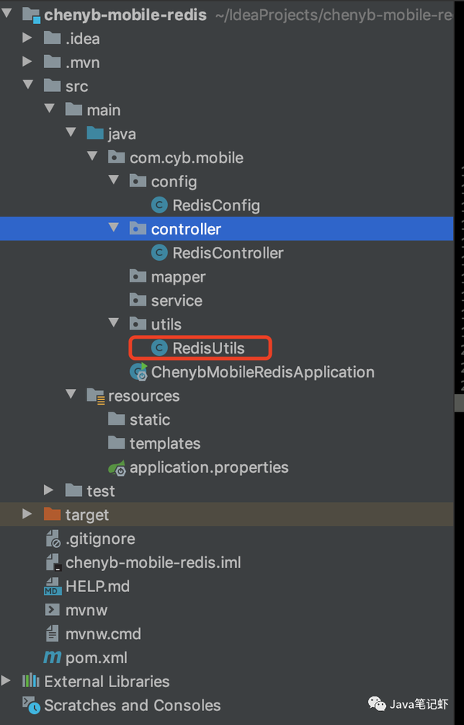Click the Maven pom.xml icon

pyautogui.click(x=53, y=657)
